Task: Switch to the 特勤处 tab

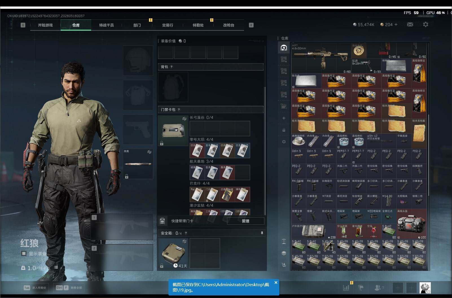Action: [x=198, y=25]
